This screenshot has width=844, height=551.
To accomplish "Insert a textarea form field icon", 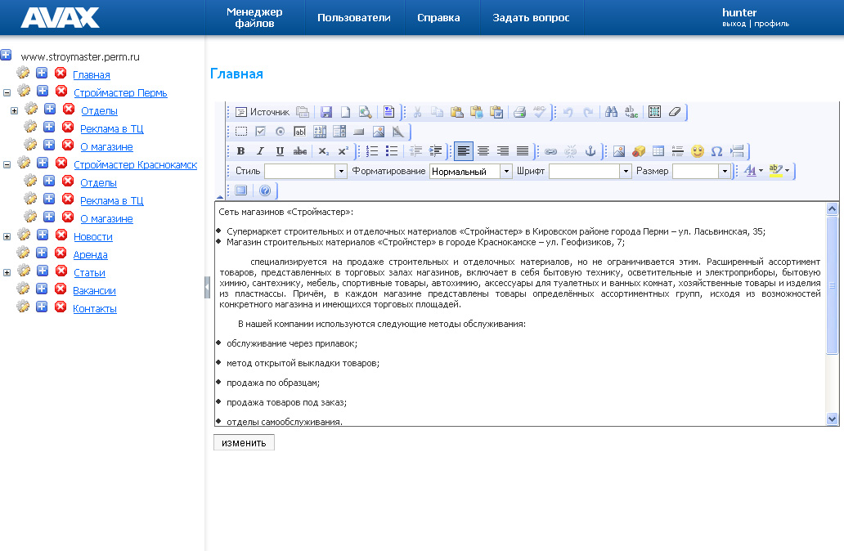I will click(x=320, y=132).
